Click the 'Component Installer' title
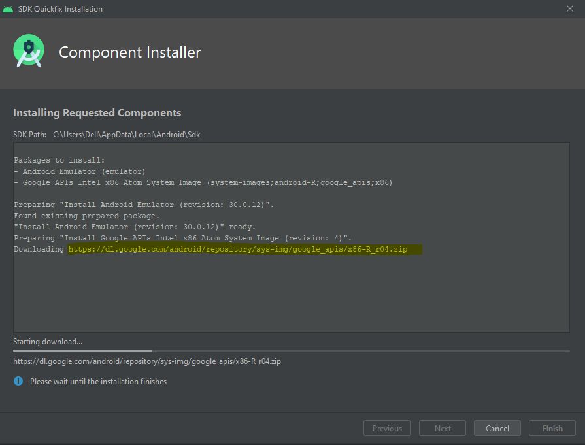585x445 pixels. [129, 52]
